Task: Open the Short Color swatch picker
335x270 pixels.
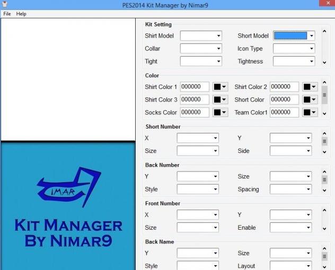Action: pos(310,100)
